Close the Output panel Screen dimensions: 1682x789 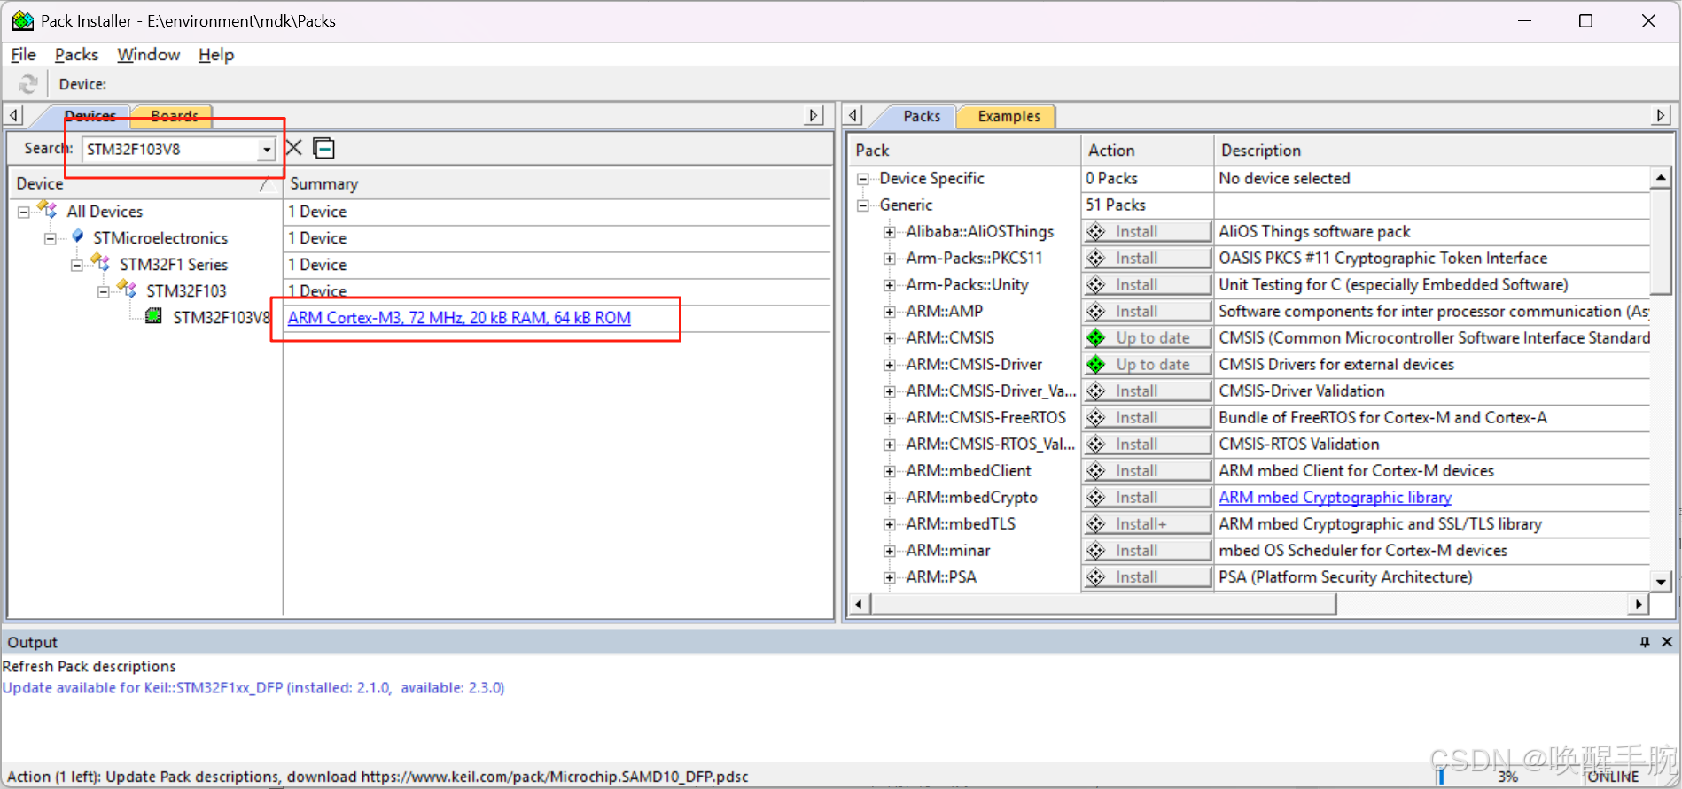pos(1666,642)
